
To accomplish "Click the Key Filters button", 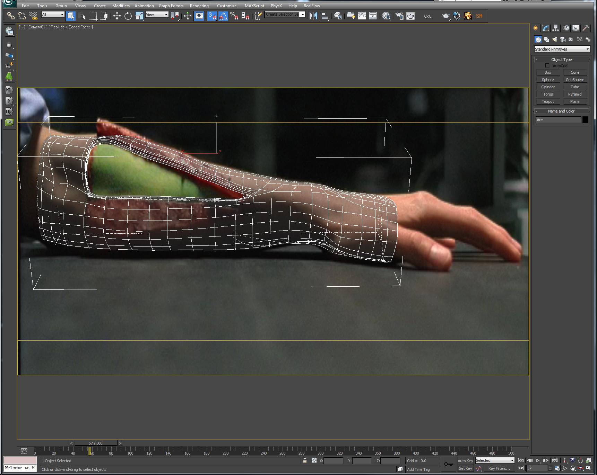I will click(x=499, y=468).
